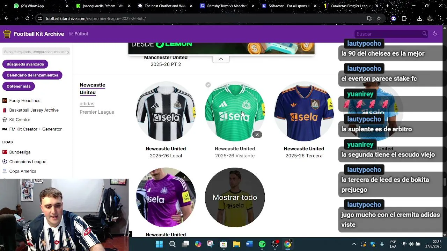Bookmark this page with the star icon
Screen dimensions: 447x251
pos(379,18)
